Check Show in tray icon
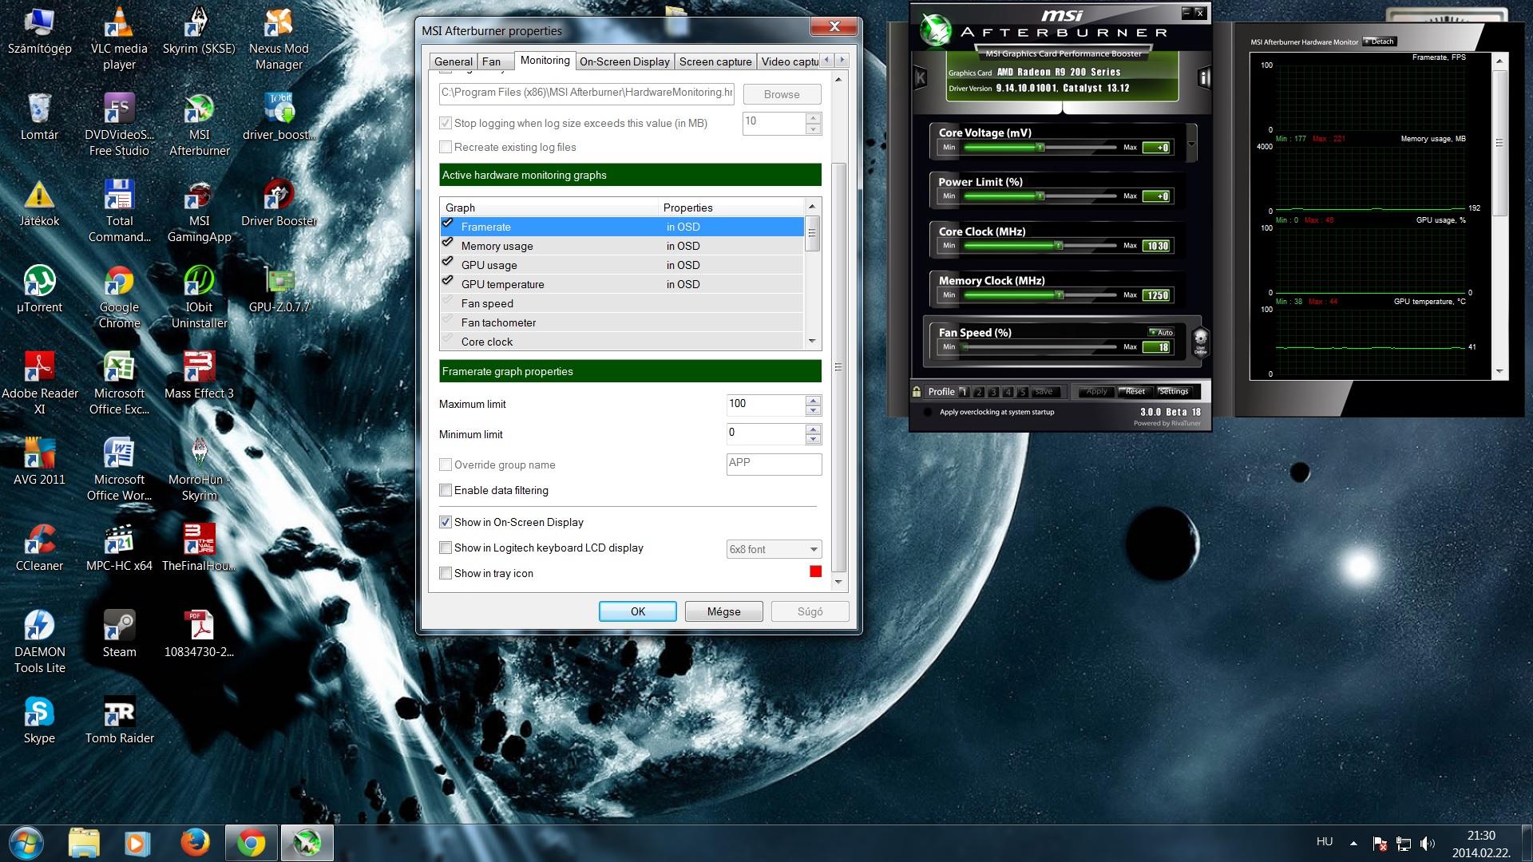 coord(446,573)
